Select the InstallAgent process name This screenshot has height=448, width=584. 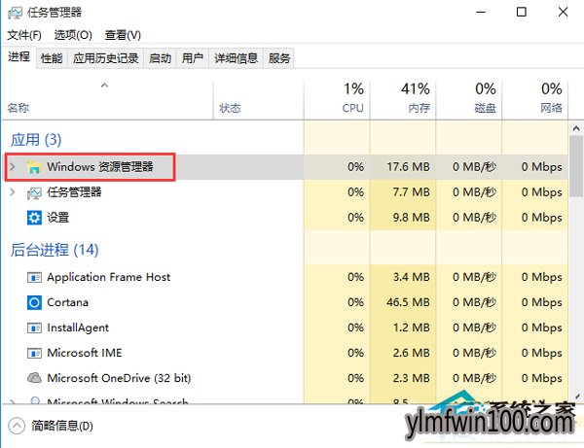coord(78,327)
